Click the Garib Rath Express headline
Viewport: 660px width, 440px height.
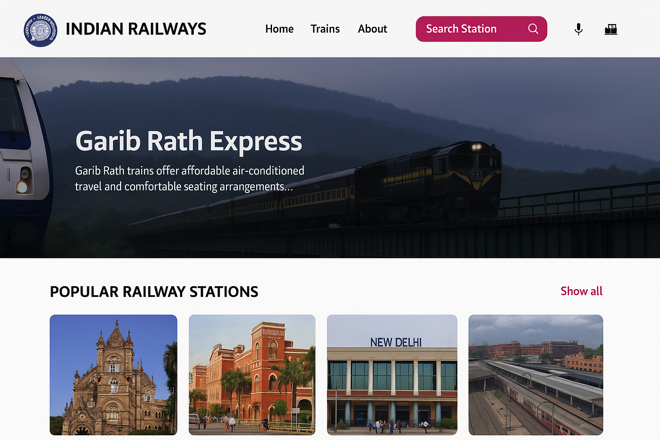189,141
